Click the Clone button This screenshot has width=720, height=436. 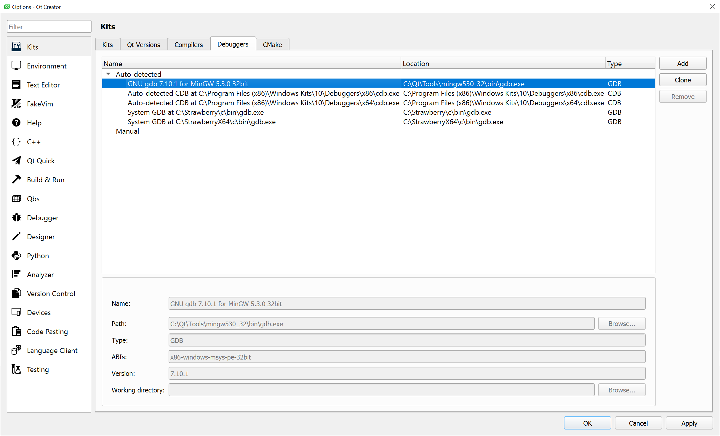[682, 80]
